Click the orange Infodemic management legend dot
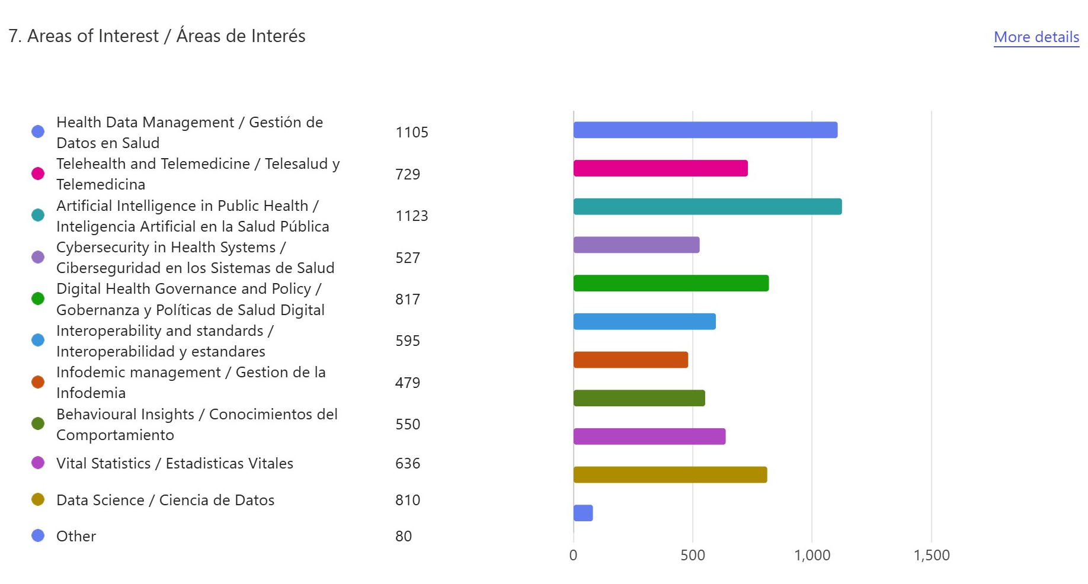The height and width of the screenshot is (584, 1088). coord(38,382)
